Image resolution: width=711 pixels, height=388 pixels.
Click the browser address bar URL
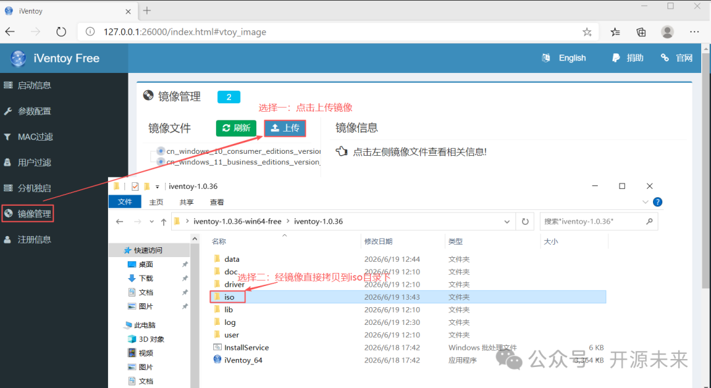[184, 32]
